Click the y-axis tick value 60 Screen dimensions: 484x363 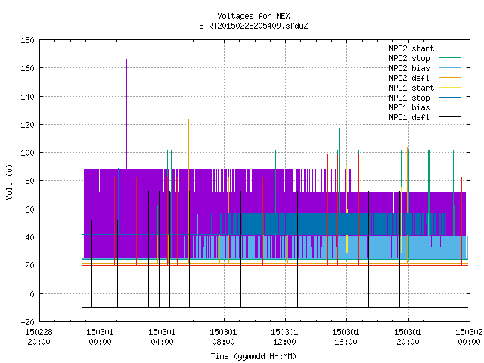coord(29,209)
